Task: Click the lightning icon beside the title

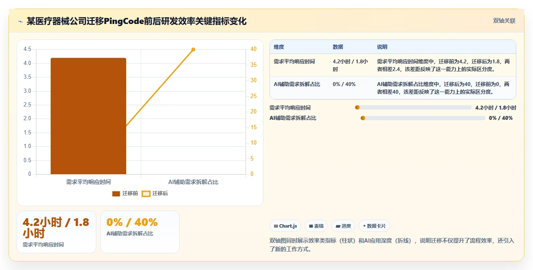Action: [x=20, y=21]
